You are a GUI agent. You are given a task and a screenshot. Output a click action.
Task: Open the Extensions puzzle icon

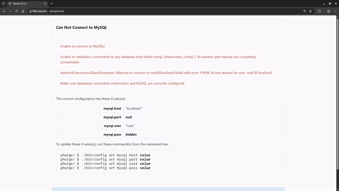(x=319, y=11)
